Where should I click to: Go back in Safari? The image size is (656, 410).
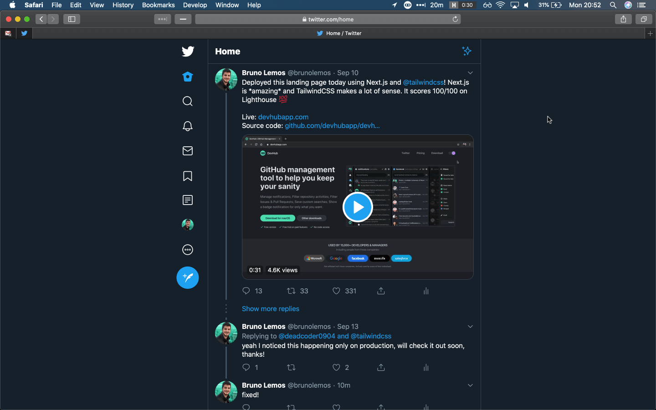pyautogui.click(x=41, y=19)
